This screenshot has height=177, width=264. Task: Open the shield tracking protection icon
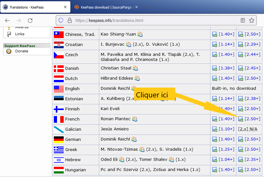point(61,20)
